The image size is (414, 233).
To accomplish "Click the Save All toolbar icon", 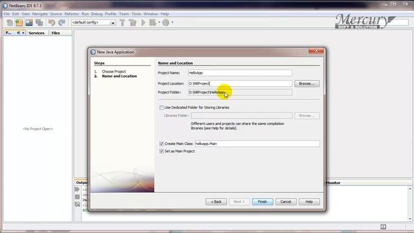I will point(39,23).
